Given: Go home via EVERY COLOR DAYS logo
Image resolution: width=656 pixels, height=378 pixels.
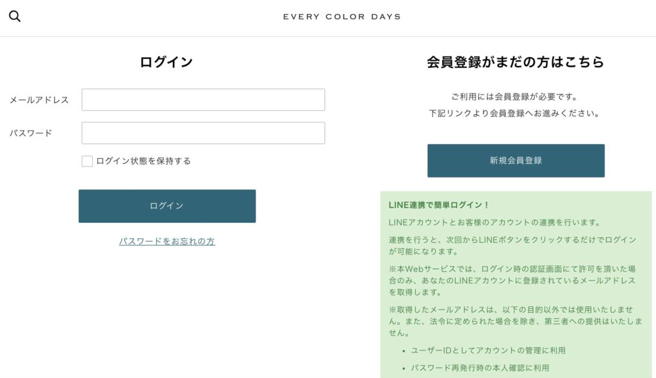Looking at the screenshot, I should (x=342, y=17).
